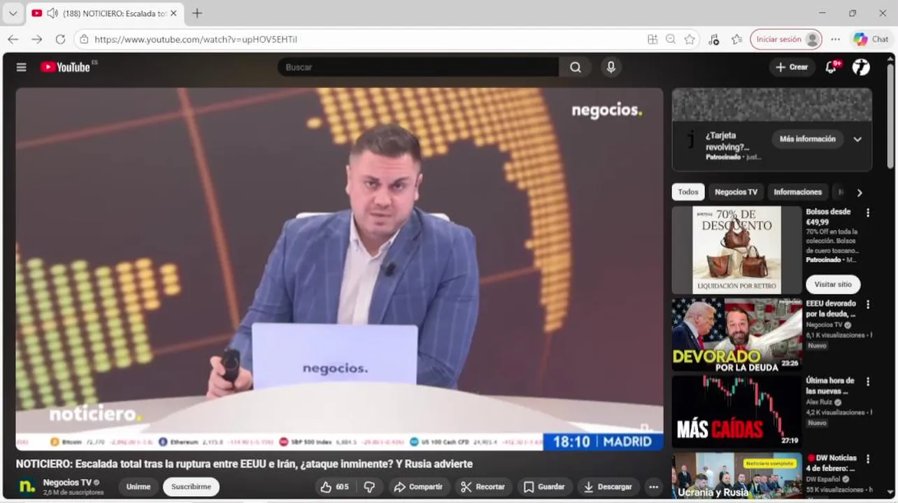Select the Todos filter chip
Image resolution: width=898 pixels, height=503 pixels.
pyautogui.click(x=687, y=192)
